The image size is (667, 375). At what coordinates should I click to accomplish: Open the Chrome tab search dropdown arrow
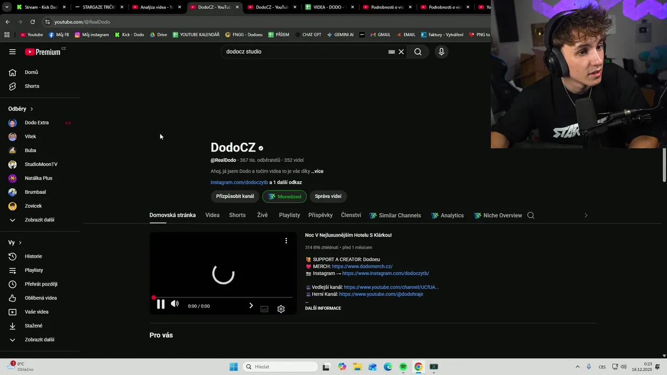click(x=7, y=7)
